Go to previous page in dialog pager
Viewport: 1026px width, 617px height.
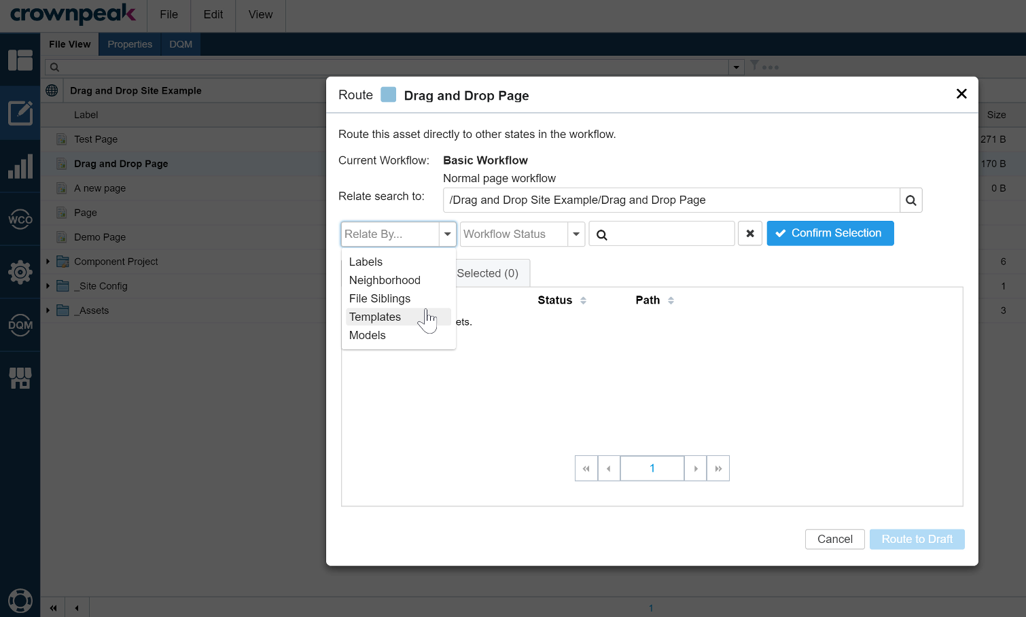[609, 468]
